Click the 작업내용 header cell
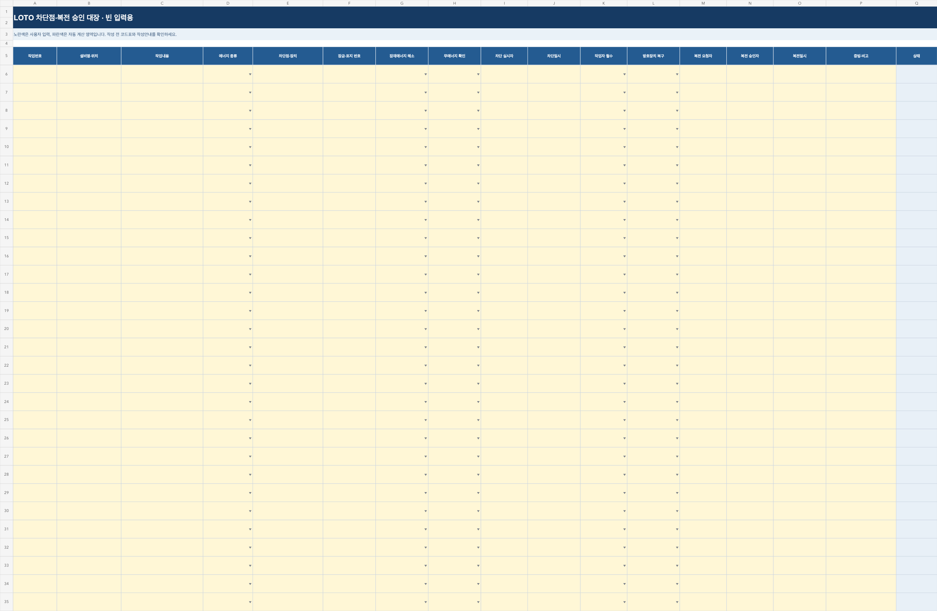The image size is (937, 611). [x=162, y=56]
